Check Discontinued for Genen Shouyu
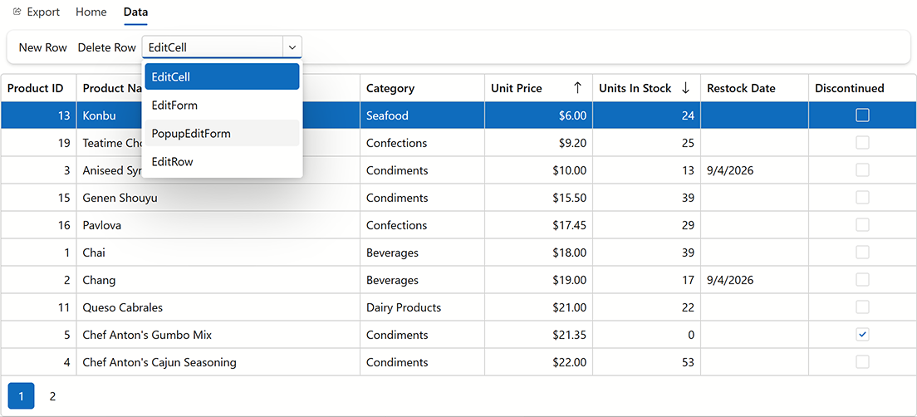Screen dimensions: 917x417 pos(862,198)
